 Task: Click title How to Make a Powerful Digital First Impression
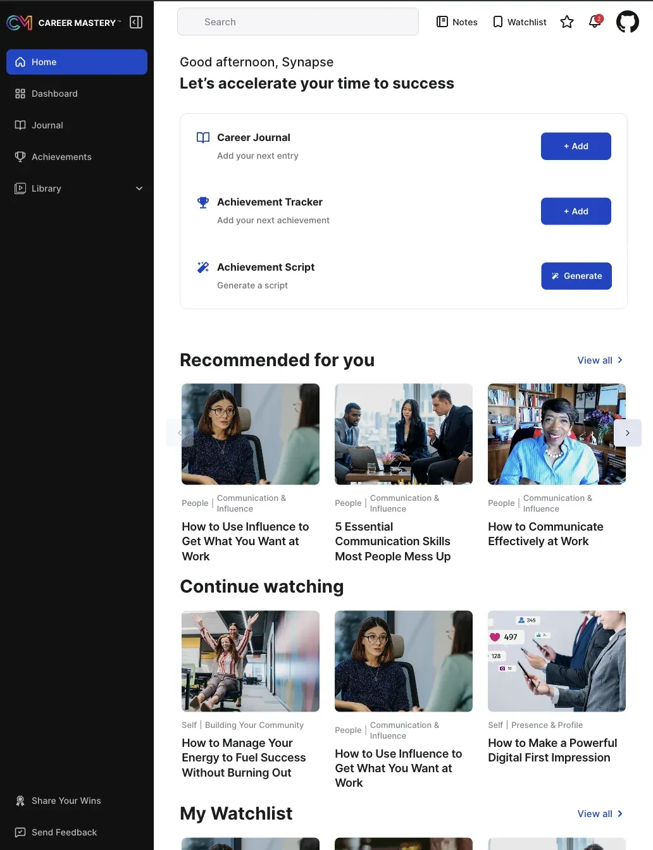(552, 751)
